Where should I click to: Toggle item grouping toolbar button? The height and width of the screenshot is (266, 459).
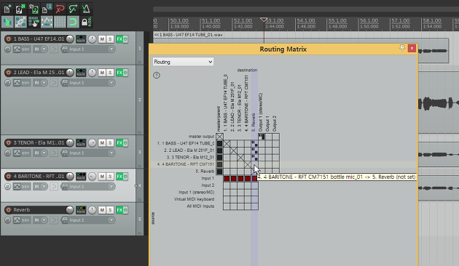(x=20, y=22)
